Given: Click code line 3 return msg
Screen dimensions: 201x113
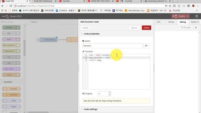Looking at the screenshot, I should pos(95,60).
